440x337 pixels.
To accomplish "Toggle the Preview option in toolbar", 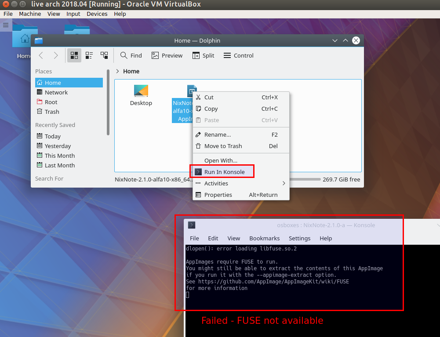I will 167,55.
